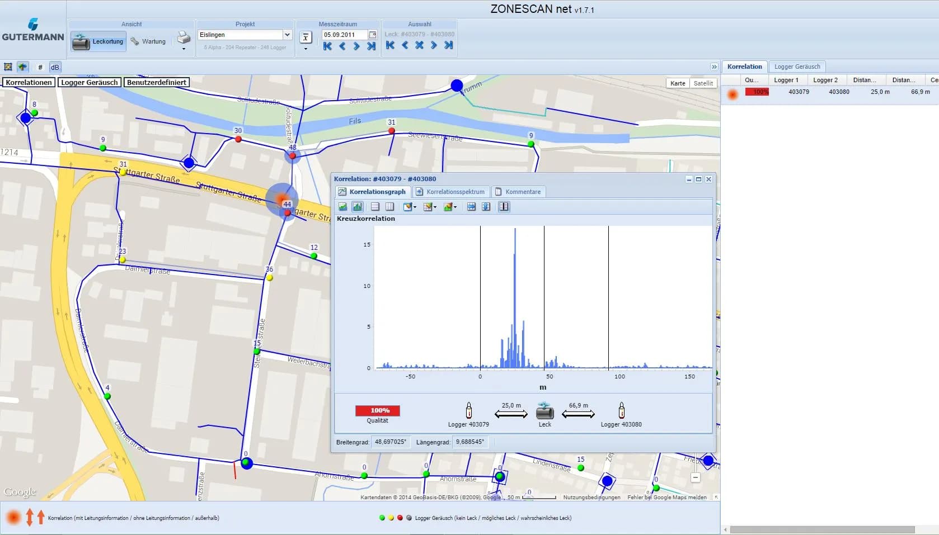
Task: Expand the dropdown arrow below the x̄ button
Action: [306, 49]
